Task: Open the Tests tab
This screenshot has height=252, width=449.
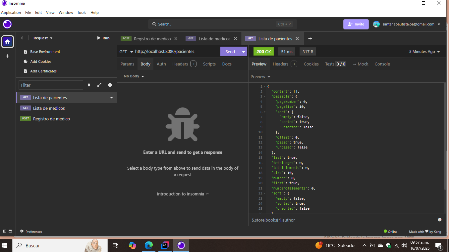Action: tap(335, 64)
